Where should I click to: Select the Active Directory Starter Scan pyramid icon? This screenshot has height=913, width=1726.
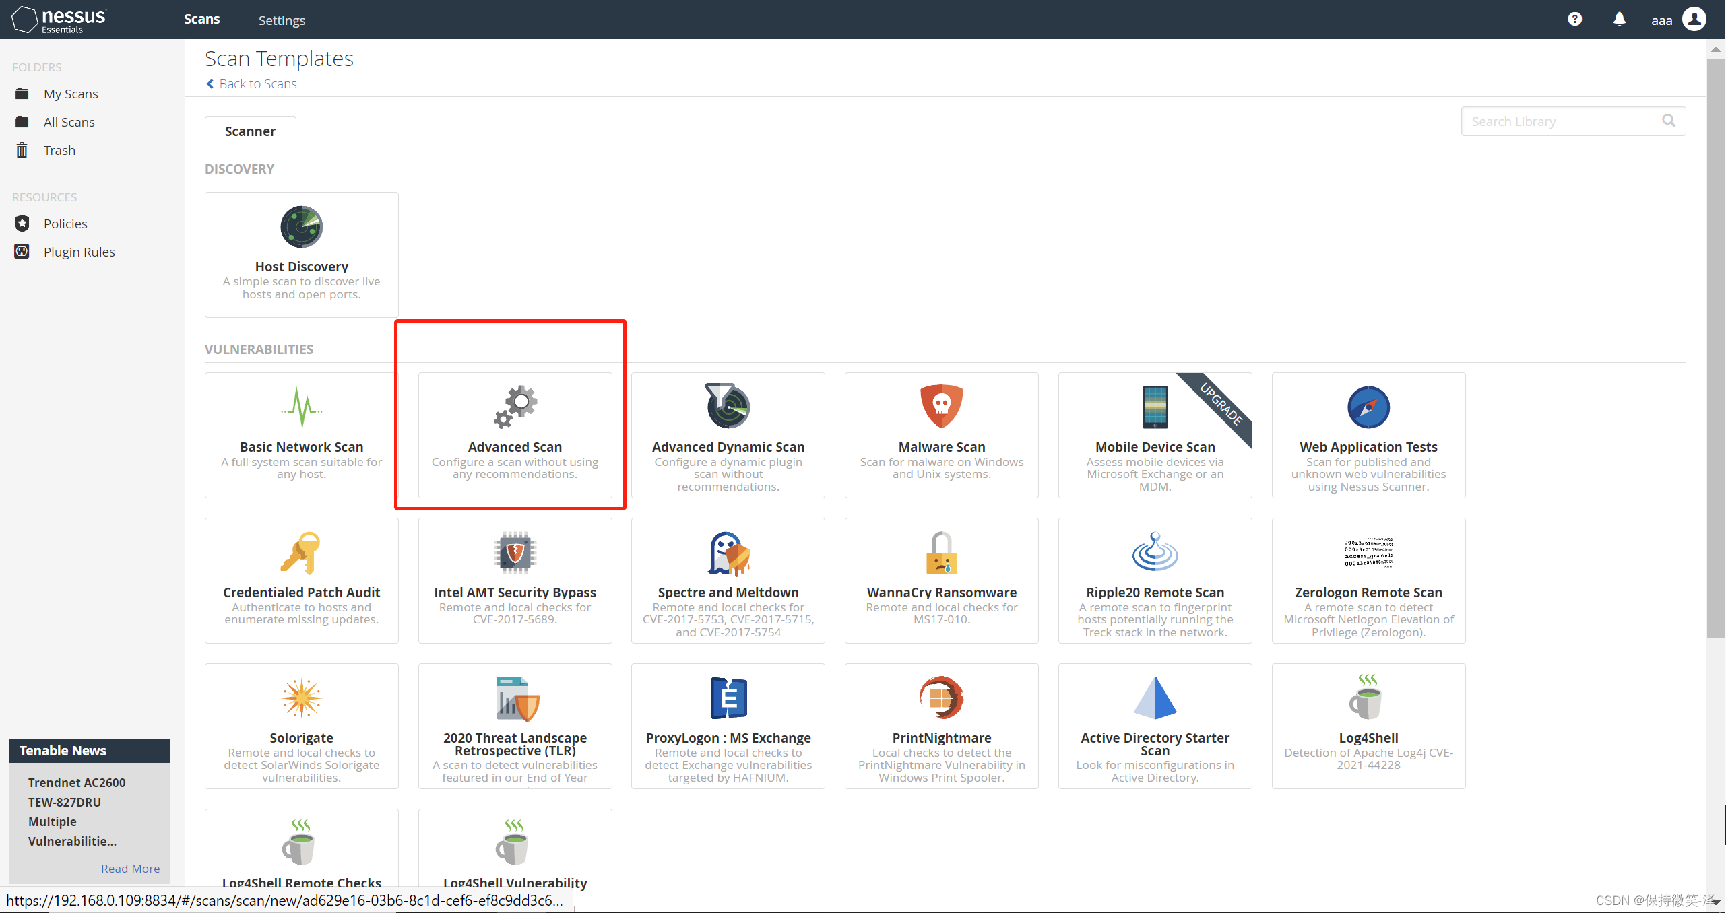(x=1155, y=698)
